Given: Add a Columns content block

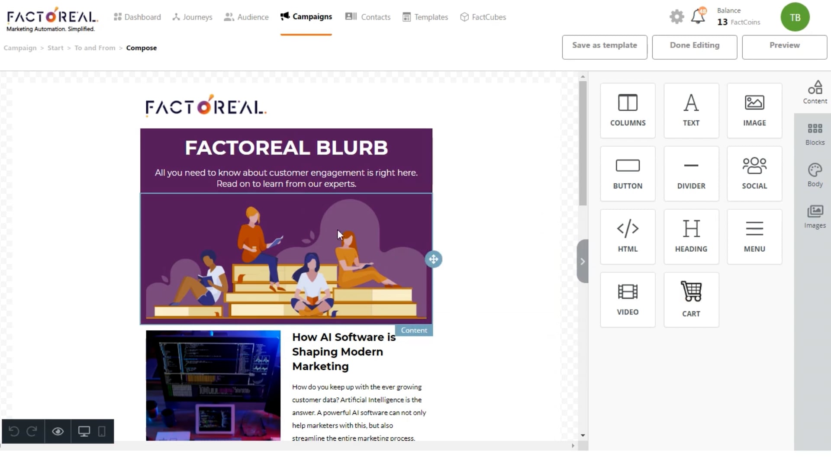Looking at the screenshot, I should 628,111.
